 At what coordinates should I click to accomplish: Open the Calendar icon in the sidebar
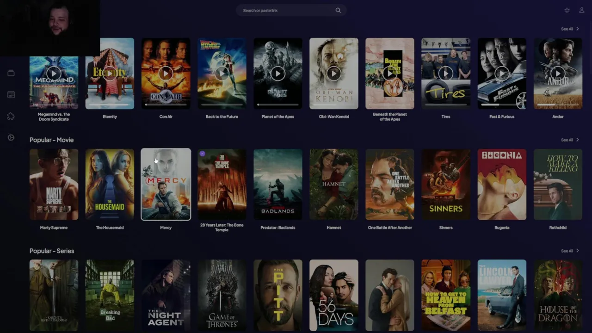coord(11,94)
